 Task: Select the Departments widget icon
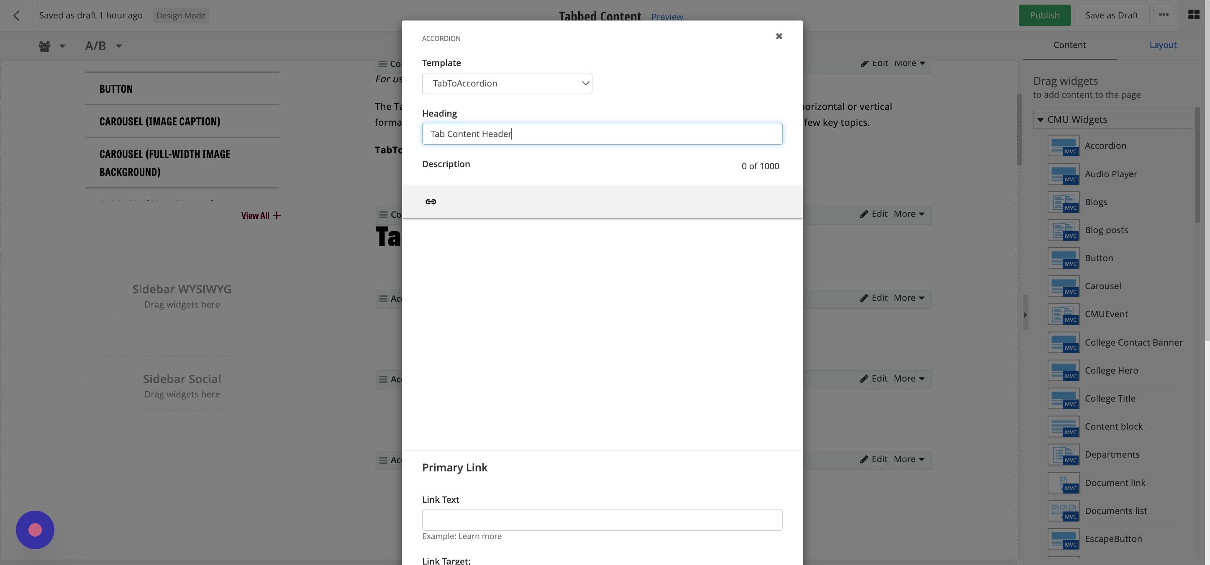1063,455
